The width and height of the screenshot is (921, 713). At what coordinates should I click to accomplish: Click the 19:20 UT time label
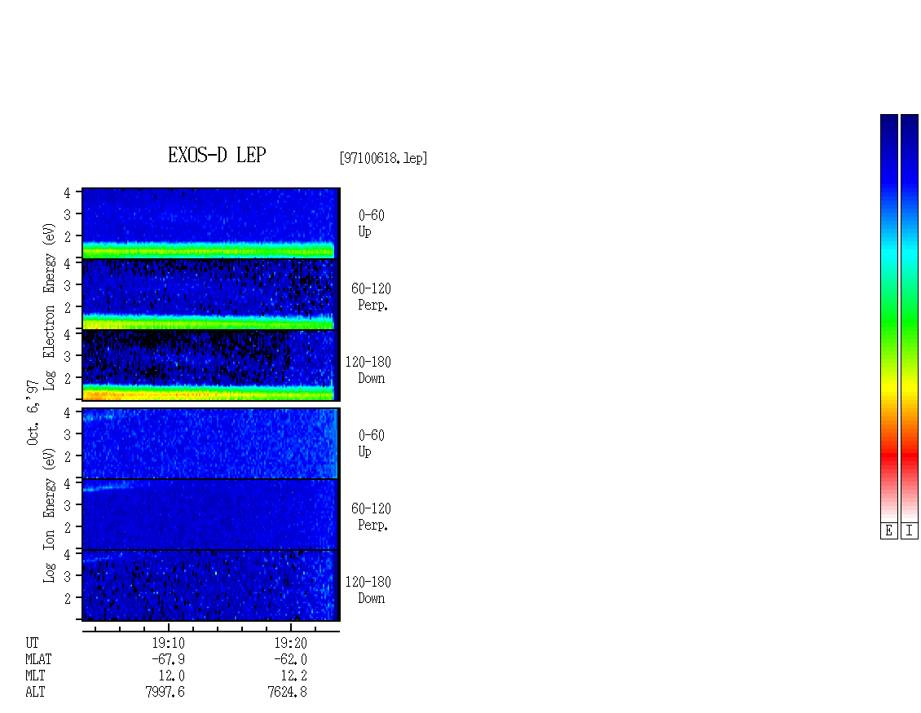coord(290,643)
